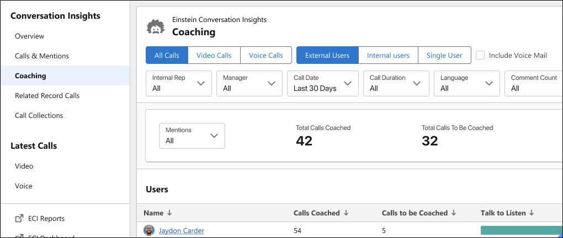Click the external link icon beside ECI Reports

point(19,219)
